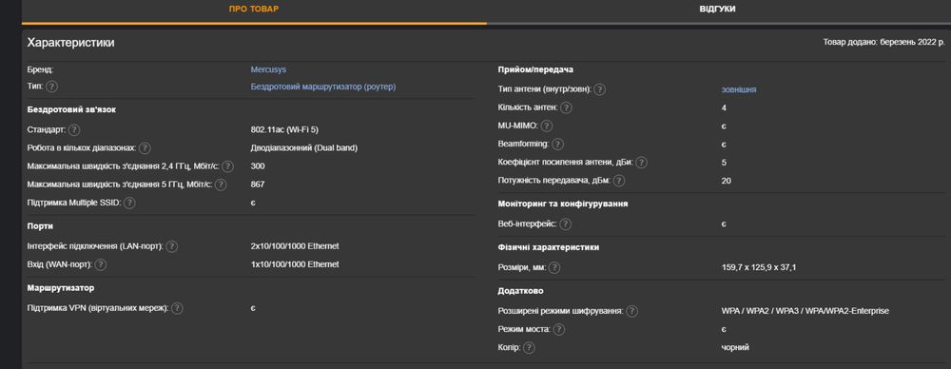Click the Порти section heading
The width and height of the screenshot is (951, 369).
coord(41,225)
